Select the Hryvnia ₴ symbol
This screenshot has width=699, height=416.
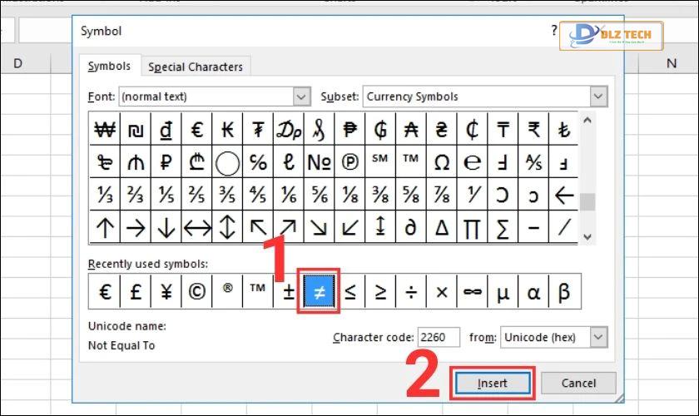tap(442, 129)
